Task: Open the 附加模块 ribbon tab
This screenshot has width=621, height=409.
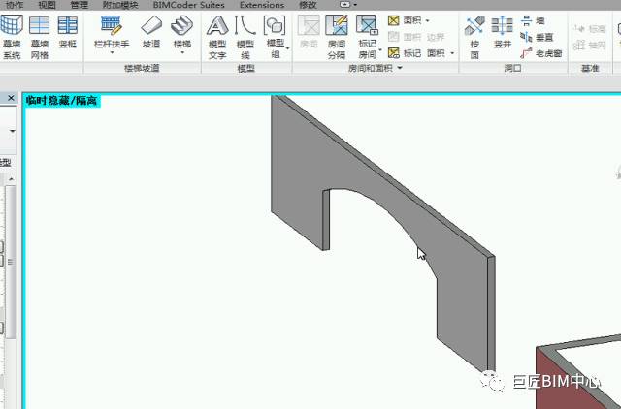Action: [x=120, y=5]
